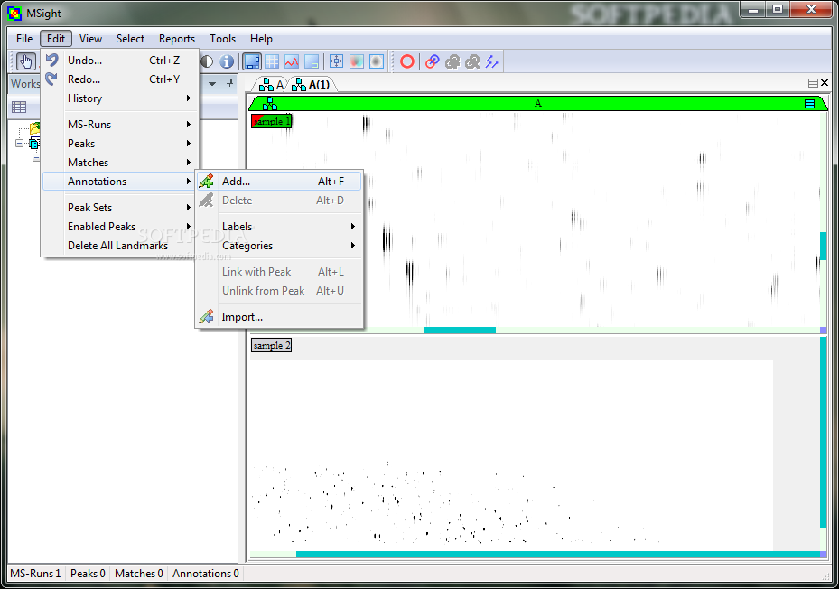839x589 pixels.
Task: Switch to the A tab
Action: (x=271, y=85)
